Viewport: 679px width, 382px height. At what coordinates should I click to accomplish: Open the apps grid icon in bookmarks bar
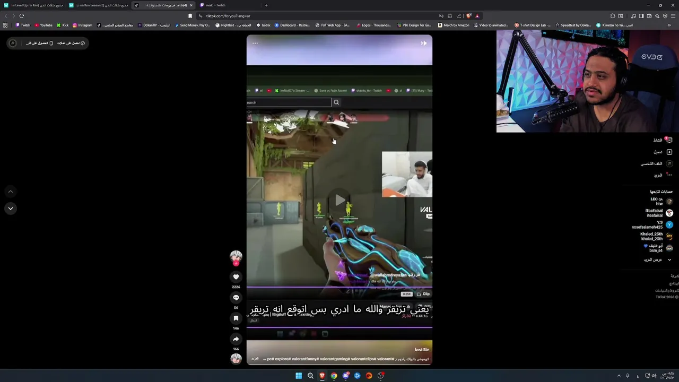click(x=5, y=25)
